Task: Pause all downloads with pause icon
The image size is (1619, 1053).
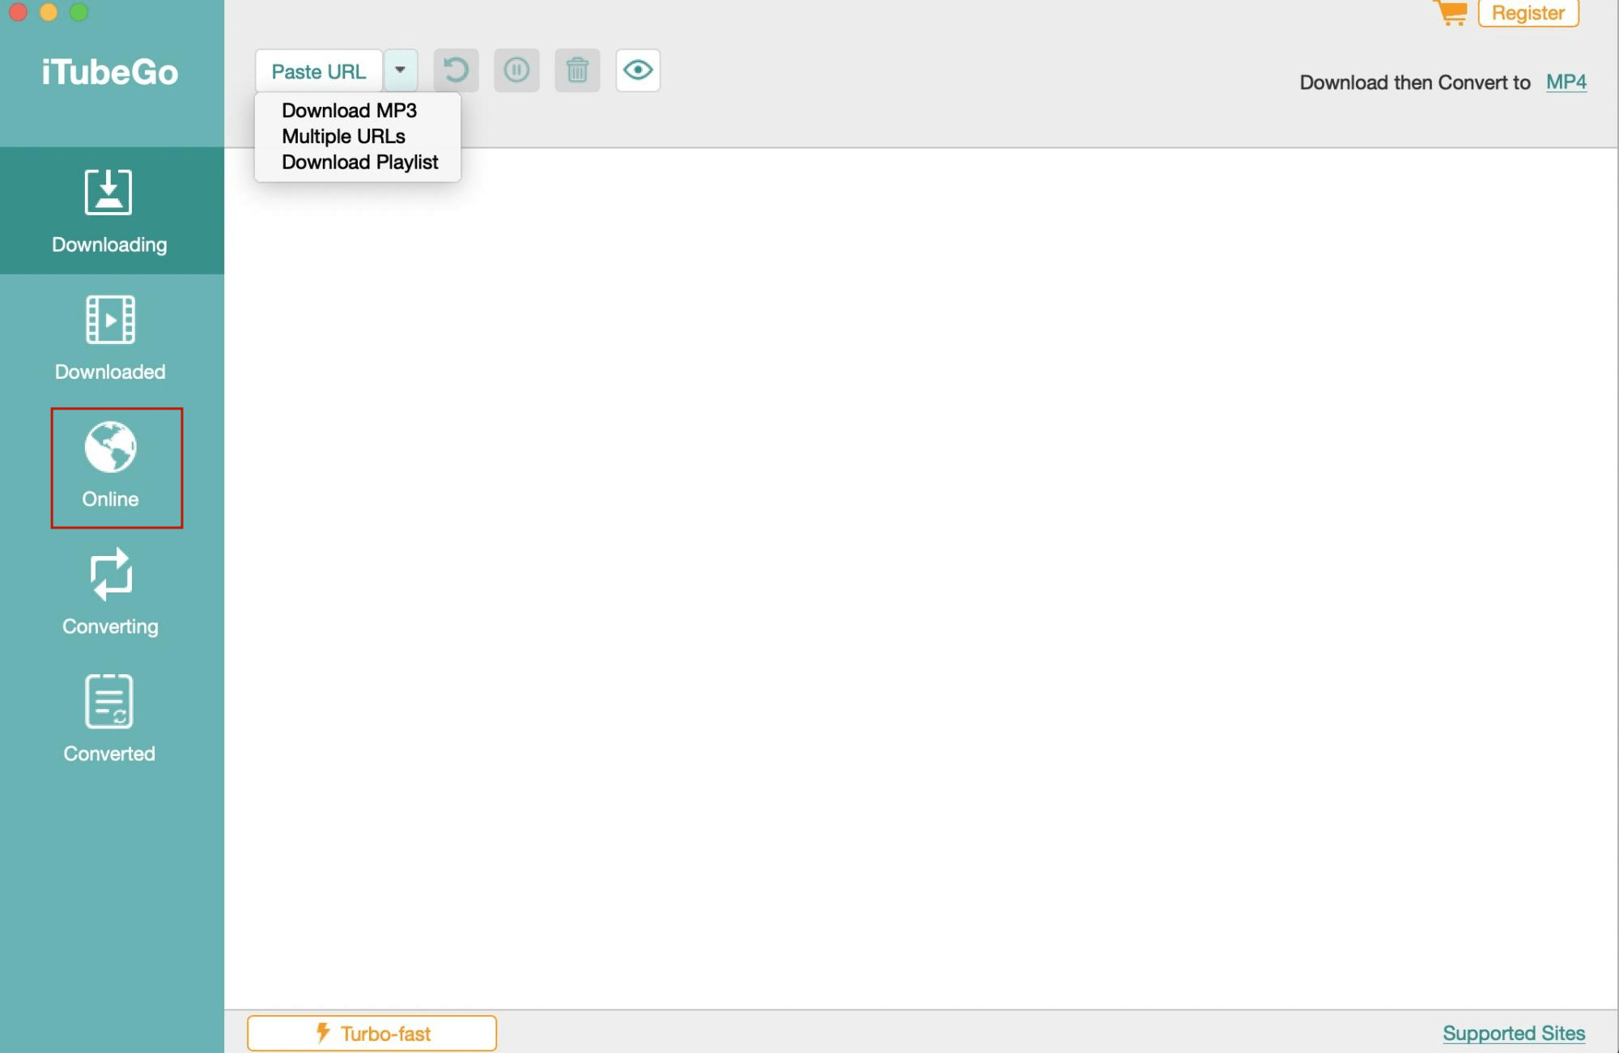Action: pos(516,70)
